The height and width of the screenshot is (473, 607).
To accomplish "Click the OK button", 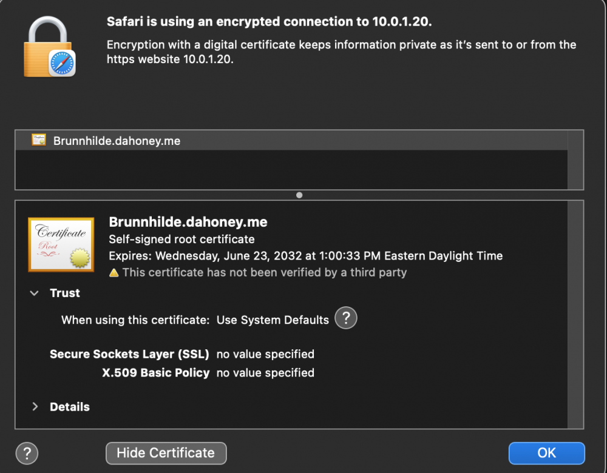I will [x=547, y=453].
